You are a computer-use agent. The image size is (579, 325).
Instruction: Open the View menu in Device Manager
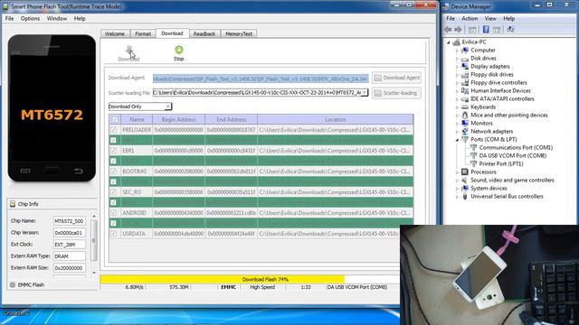[490, 18]
